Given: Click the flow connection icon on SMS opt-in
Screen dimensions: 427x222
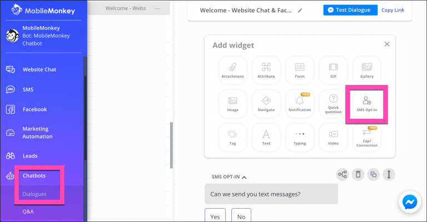Looking at the screenshot, I should [x=342, y=174].
